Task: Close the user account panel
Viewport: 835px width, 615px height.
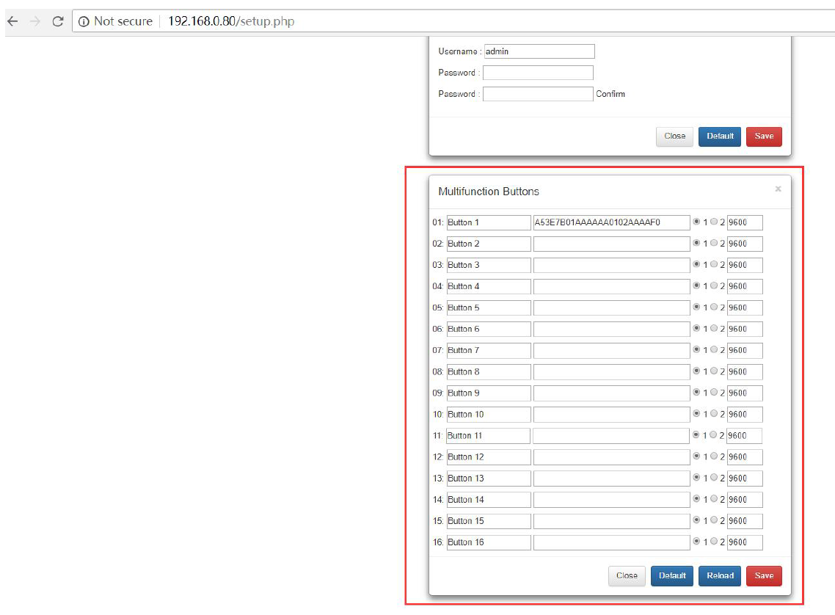Action: [675, 137]
